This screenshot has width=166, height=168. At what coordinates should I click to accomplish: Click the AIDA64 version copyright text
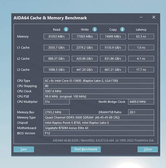pyautogui.click(x=103, y=140)
